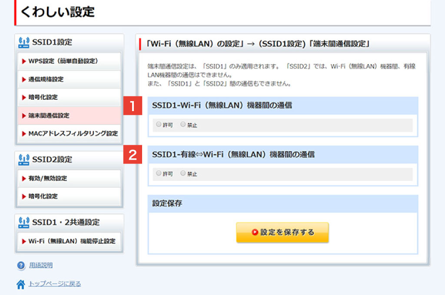Select 端末間通信設定 menu item
The height and width of the screenshot is (295, 445).
69,115
